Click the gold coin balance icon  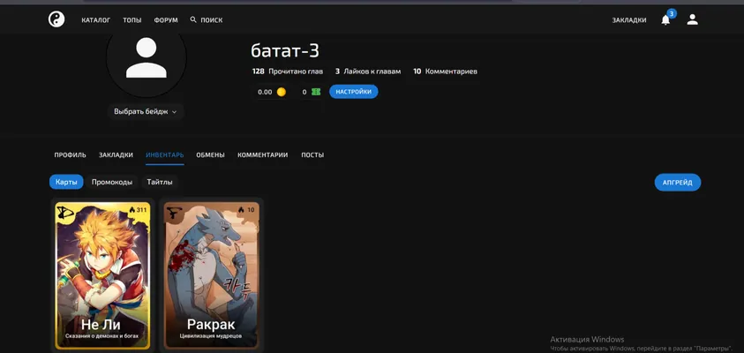(282, 92)
